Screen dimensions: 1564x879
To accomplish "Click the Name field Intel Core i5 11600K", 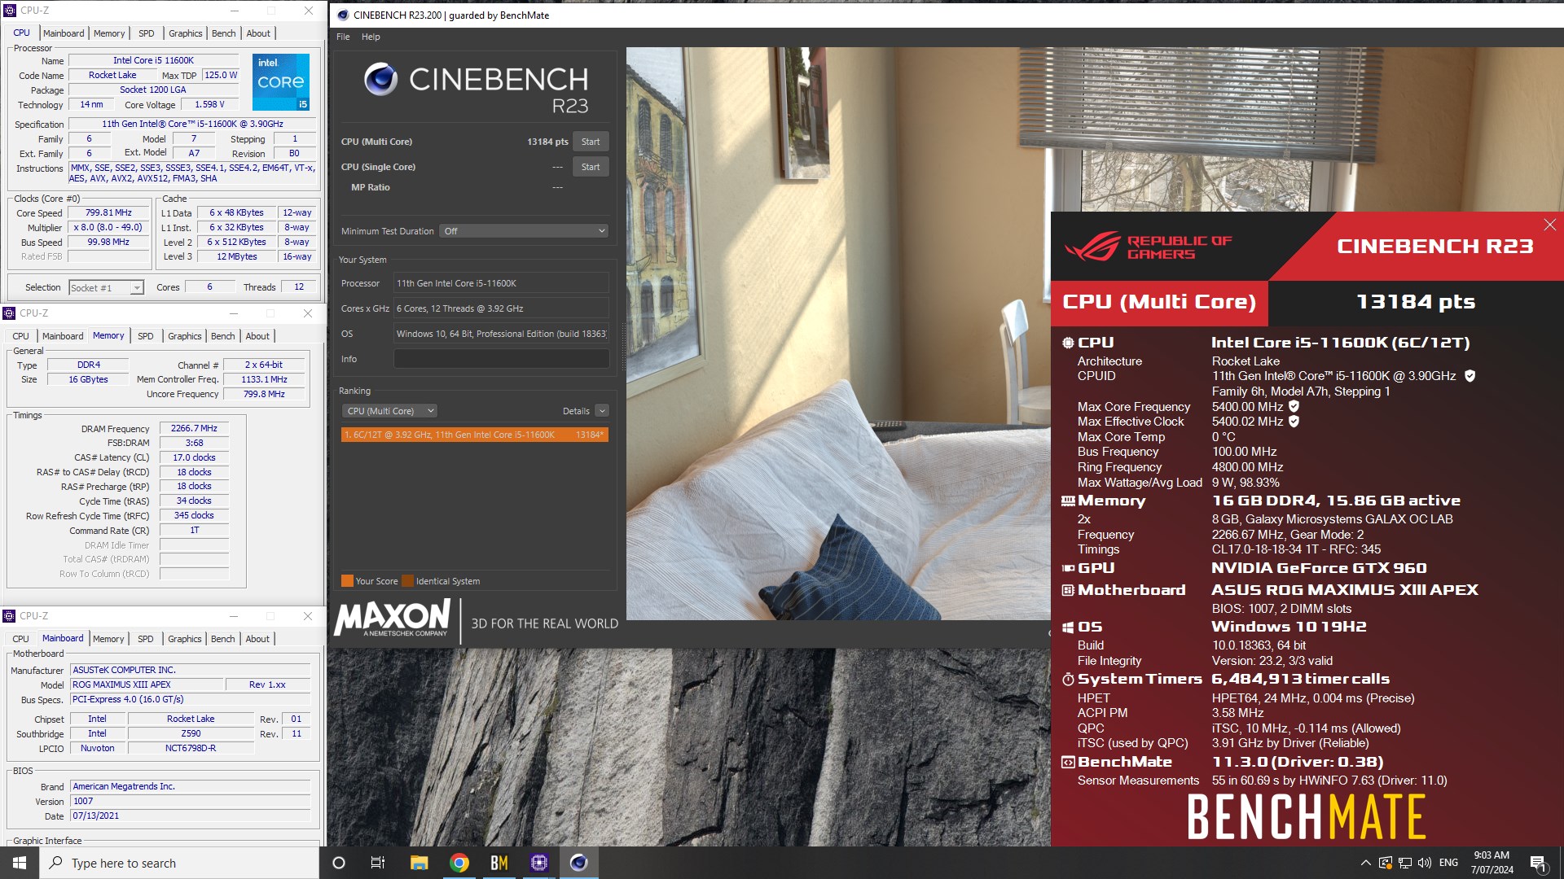I will coord(153,60).
